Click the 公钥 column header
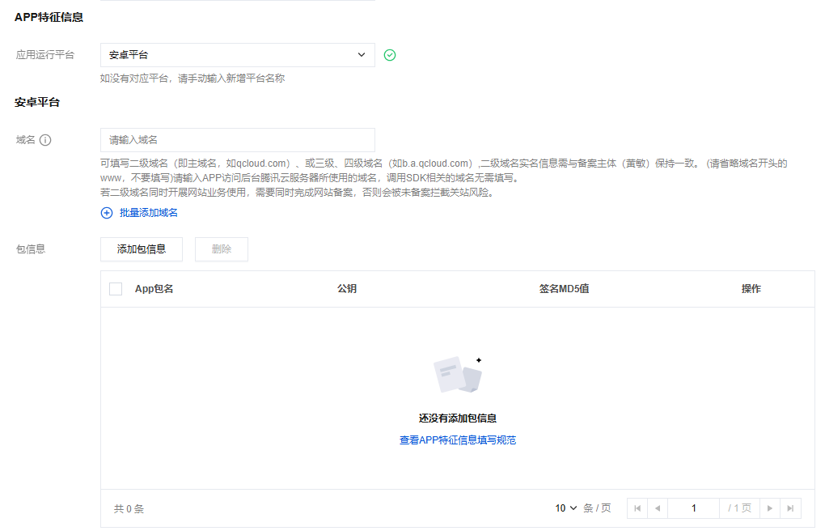Viewport: 825px width, 531px height. (347, 289)
